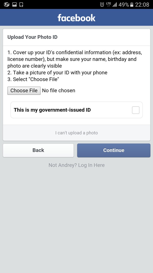This screenshot has width=153, height=273.
Task: Tap the signal strength bars icon
Action: [x=115, y=4]
